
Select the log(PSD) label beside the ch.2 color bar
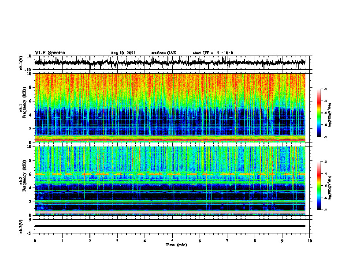coord(330,187)
